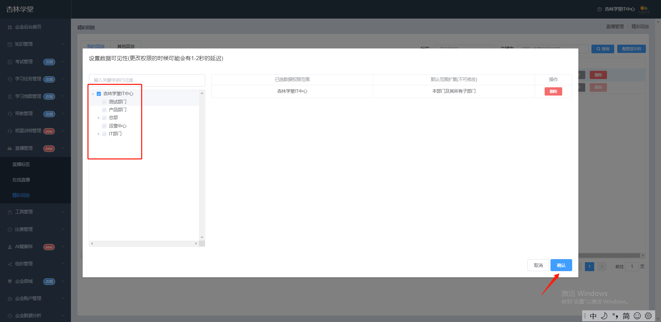Click the red 删除 button for 杏林学堂IT中心 row

coord(553,91)
